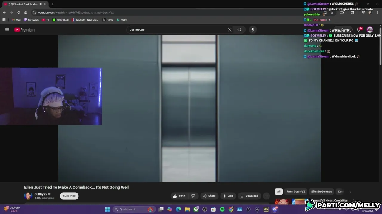Subscribe to SunnyV2
Viewport: 382px width, 214px height.
(69, 196)
